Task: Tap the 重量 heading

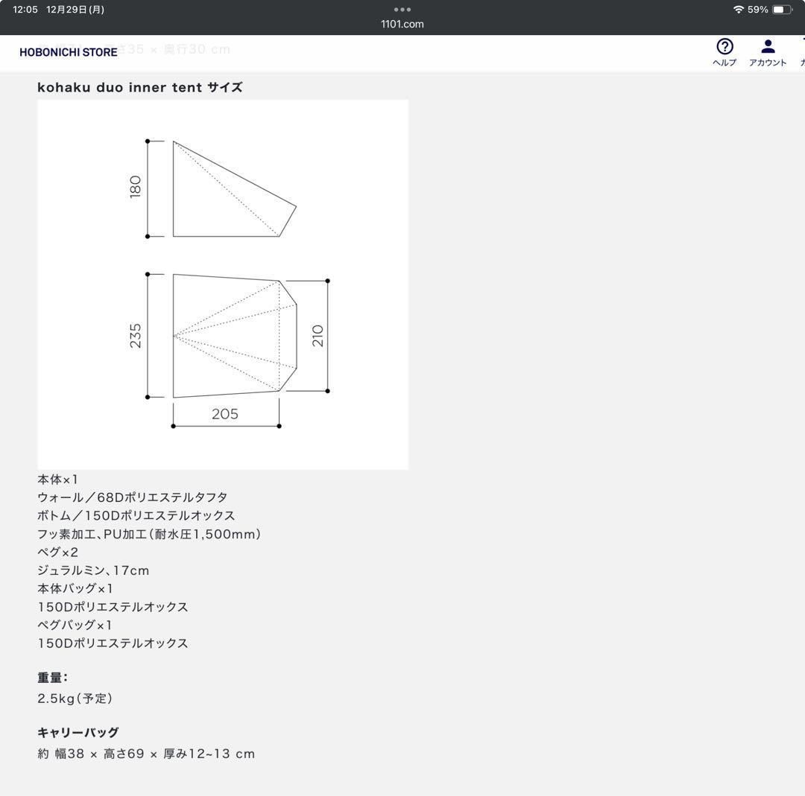Action: pyautogui.click(x=52, y=678)
